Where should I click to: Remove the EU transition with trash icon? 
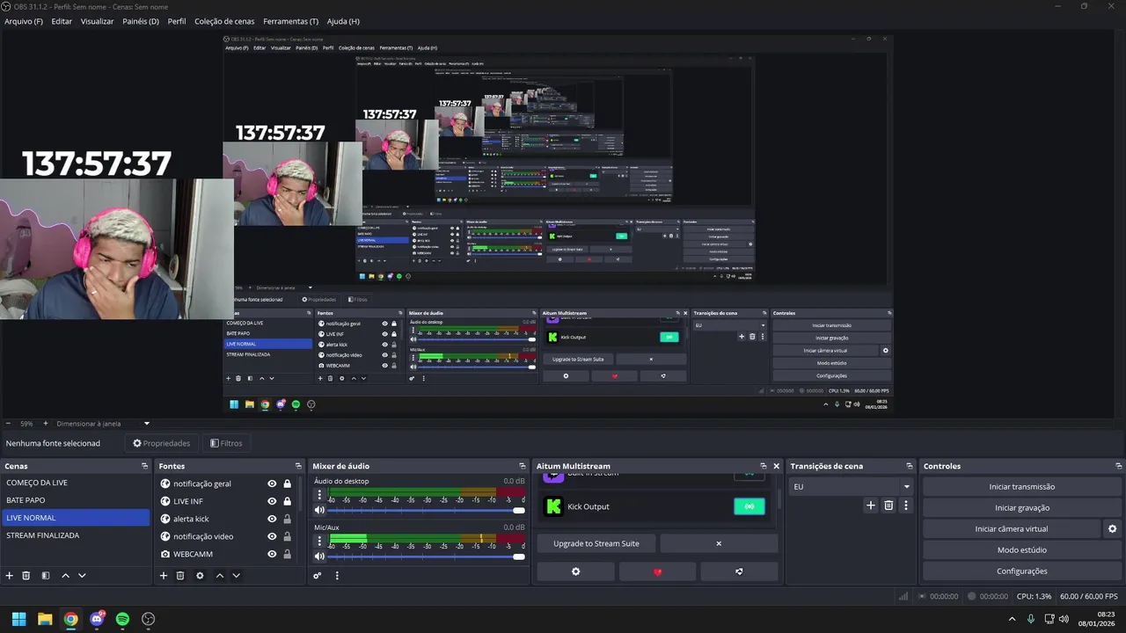pos(888,506)
